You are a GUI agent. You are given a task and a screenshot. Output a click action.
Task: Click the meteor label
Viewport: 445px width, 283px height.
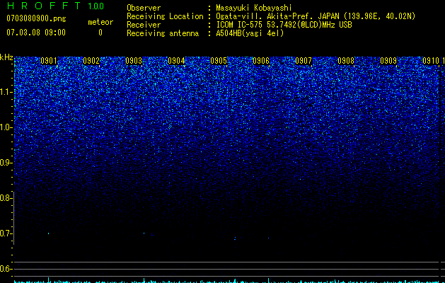[100, 22]
